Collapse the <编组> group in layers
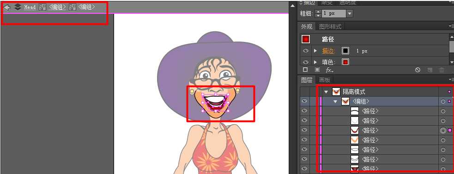 coord(336,102)
